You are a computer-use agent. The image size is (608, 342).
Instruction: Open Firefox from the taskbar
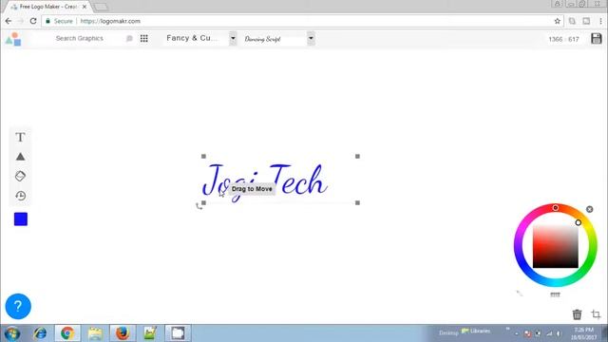click(x=123, y=333)
